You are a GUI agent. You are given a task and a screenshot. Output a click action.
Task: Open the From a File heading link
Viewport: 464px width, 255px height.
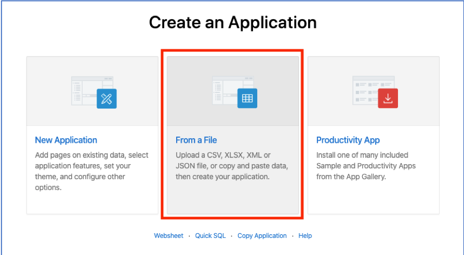pyautogui.click(x=196, y=140)
